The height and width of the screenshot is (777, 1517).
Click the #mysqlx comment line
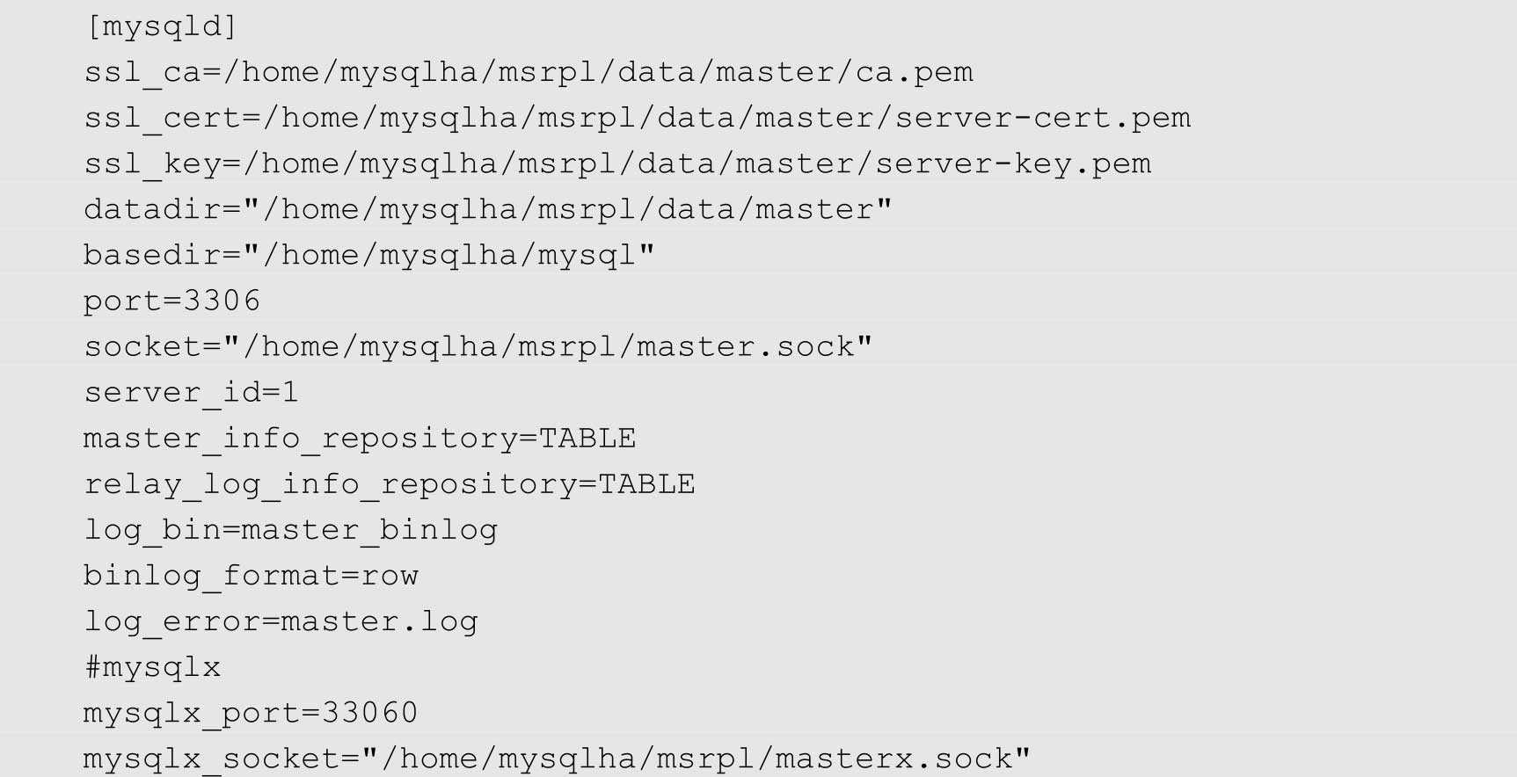click(x=152, y=666)
